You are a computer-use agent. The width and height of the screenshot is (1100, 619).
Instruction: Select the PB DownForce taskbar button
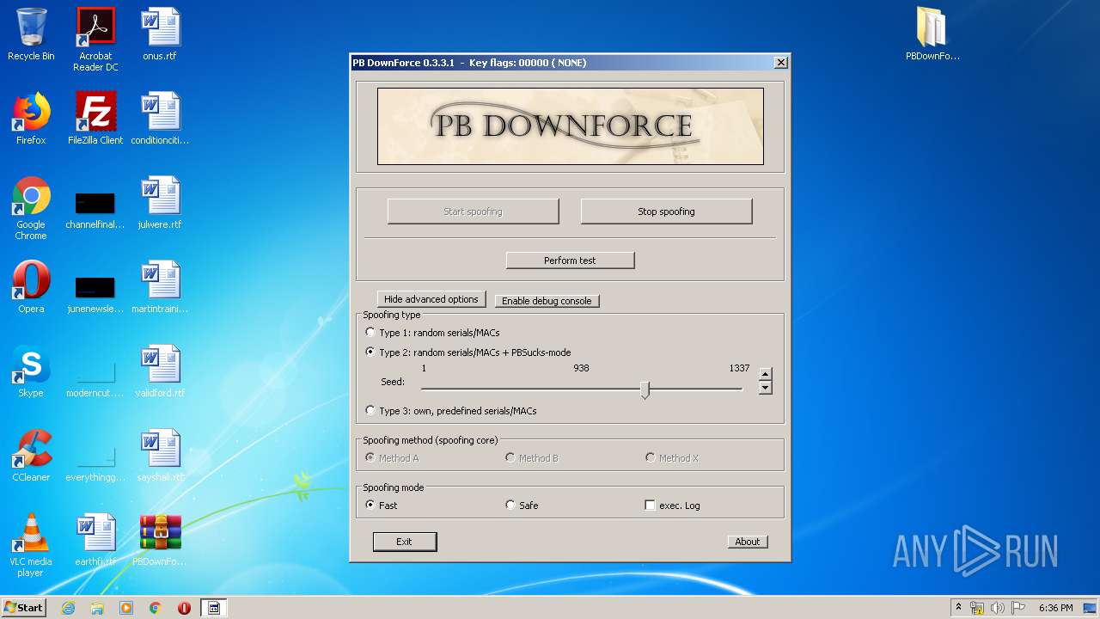[x=214, y=608]
